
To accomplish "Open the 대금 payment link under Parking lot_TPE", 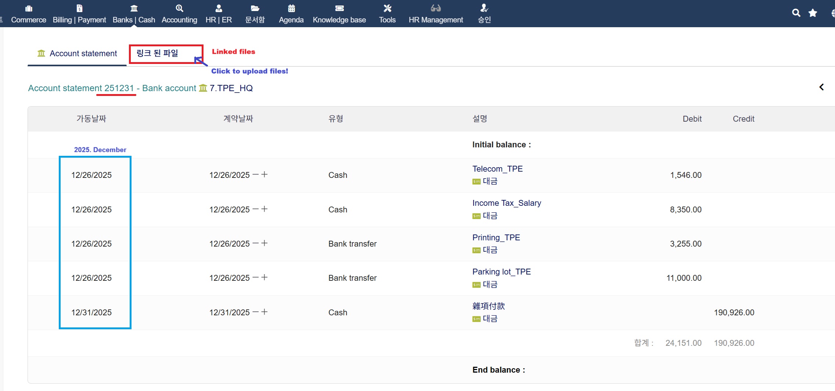I will coord(490,284).
